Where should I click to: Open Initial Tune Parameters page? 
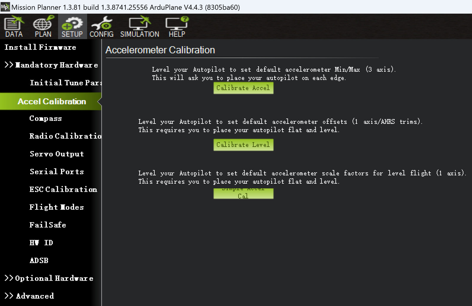point(66,83)
